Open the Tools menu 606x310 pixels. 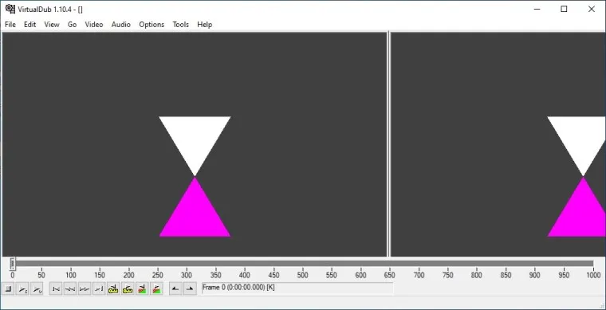[180, 25]
